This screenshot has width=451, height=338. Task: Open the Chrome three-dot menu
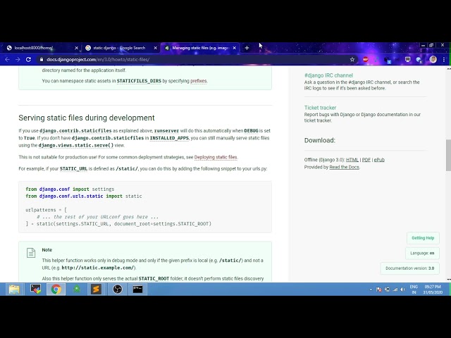tap(444, 59)
